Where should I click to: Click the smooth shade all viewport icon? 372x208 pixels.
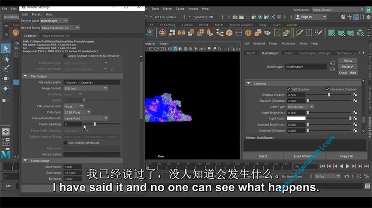point(175,49)
